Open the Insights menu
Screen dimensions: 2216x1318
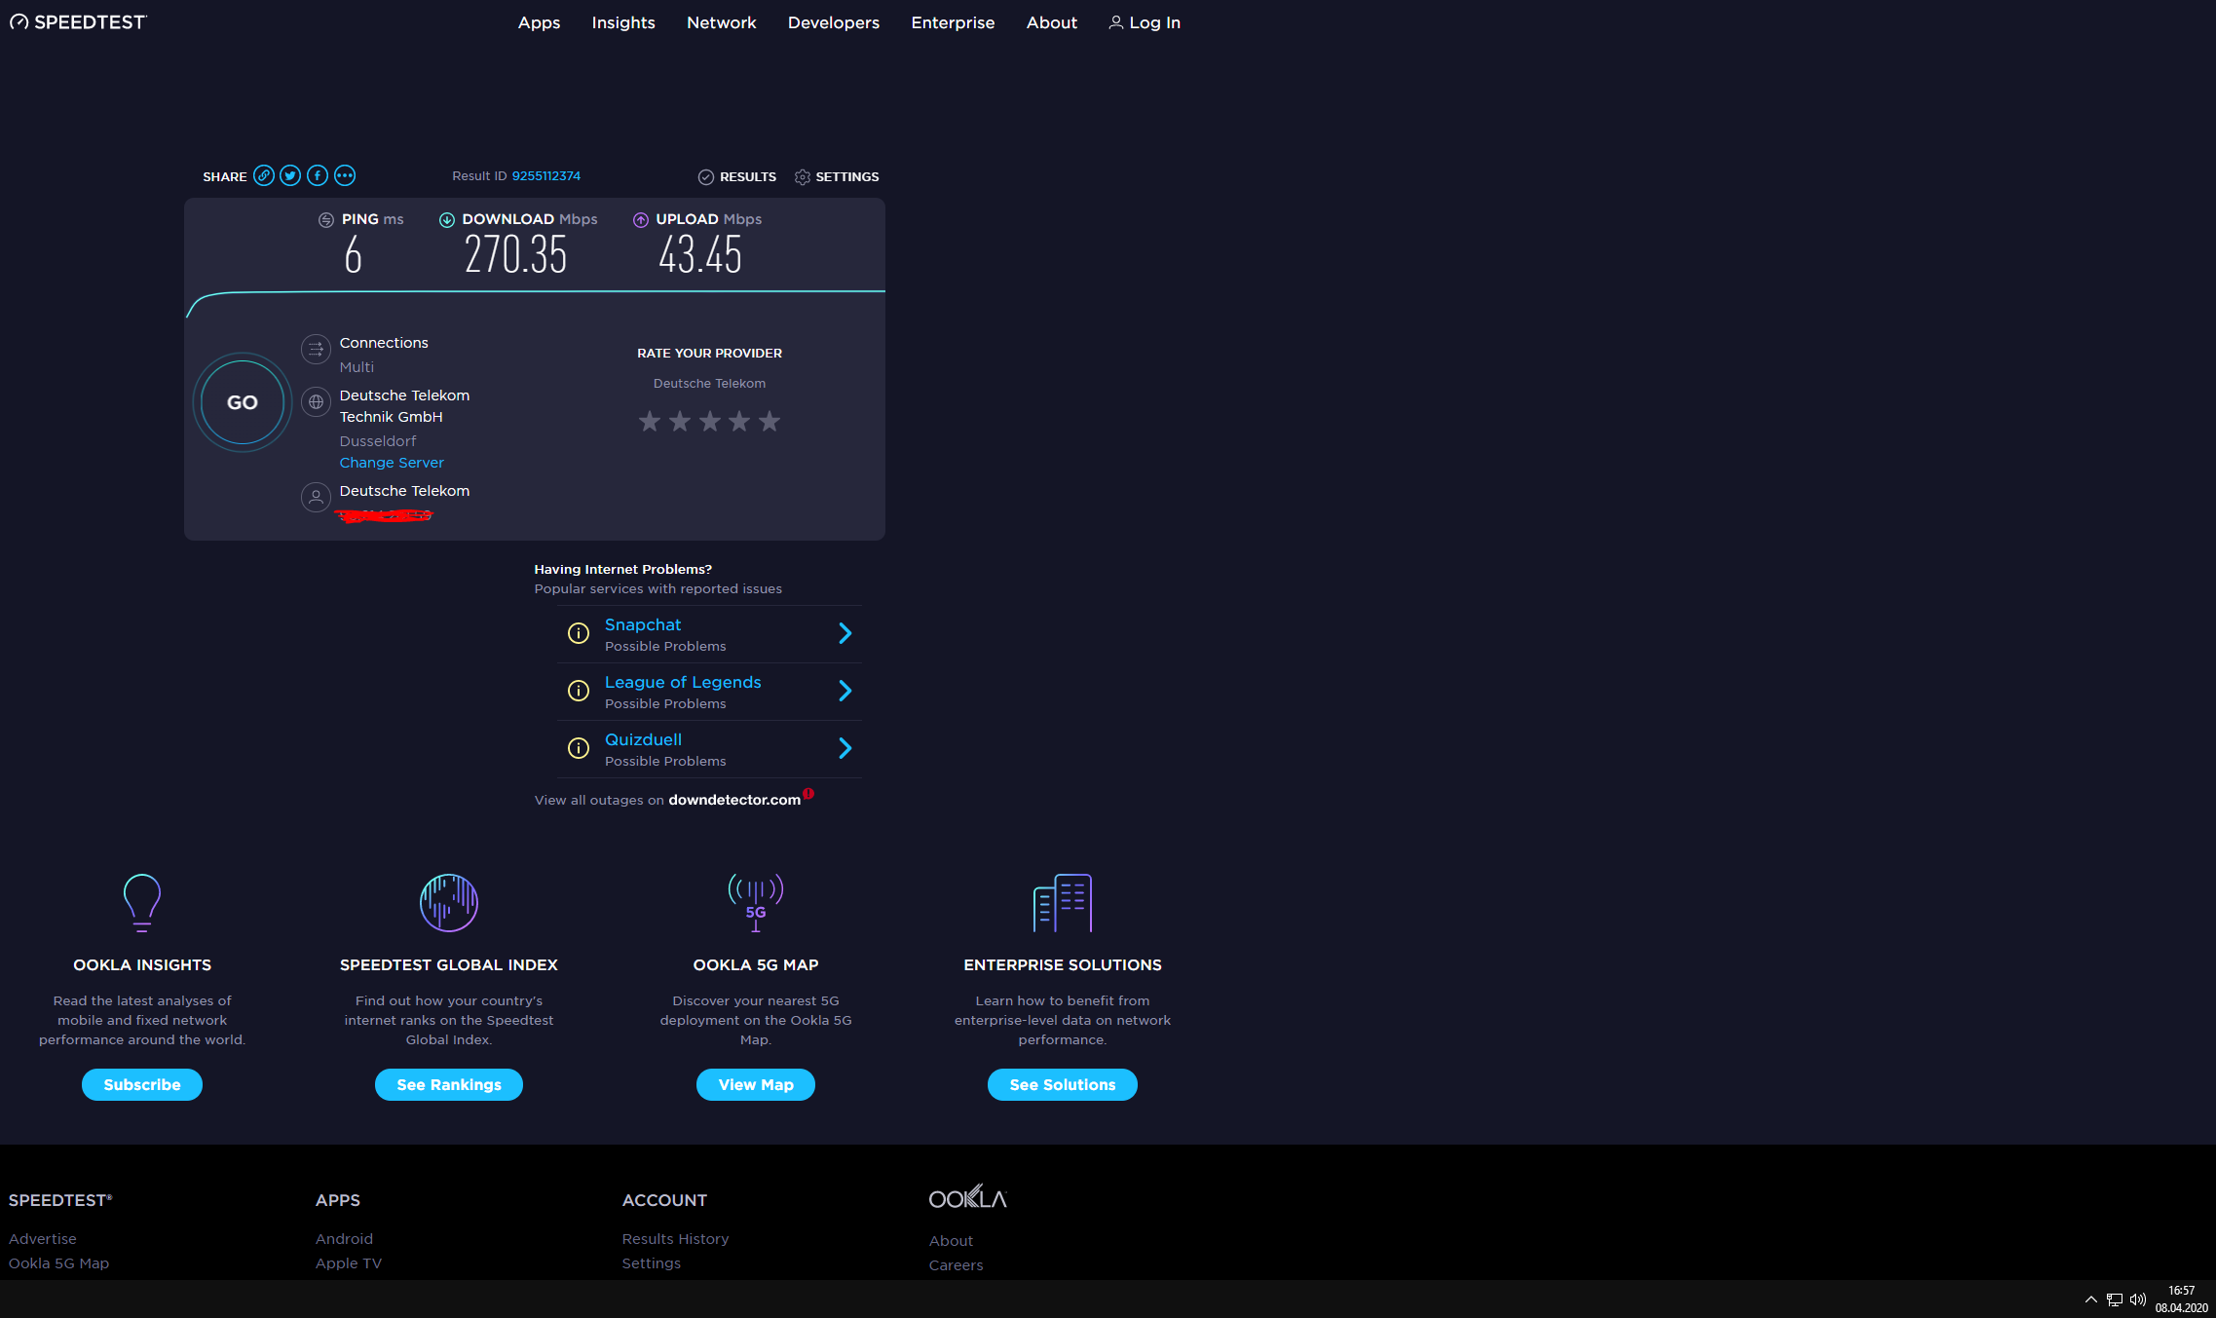click(623, 22)
